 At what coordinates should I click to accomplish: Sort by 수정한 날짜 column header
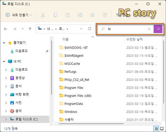pos(134,39)
